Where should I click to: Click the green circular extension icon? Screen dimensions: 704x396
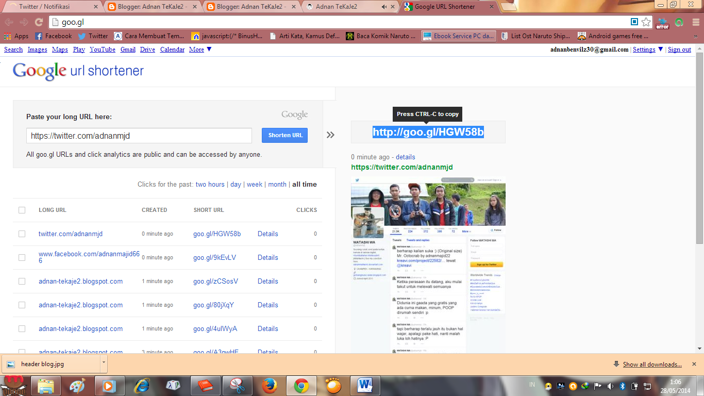679,22
